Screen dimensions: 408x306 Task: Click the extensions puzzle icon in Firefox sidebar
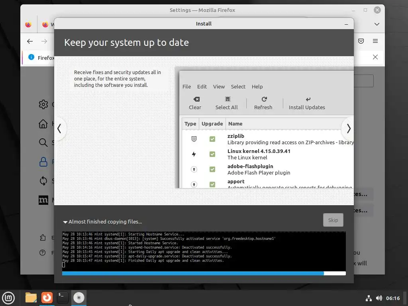click(43, 237)
